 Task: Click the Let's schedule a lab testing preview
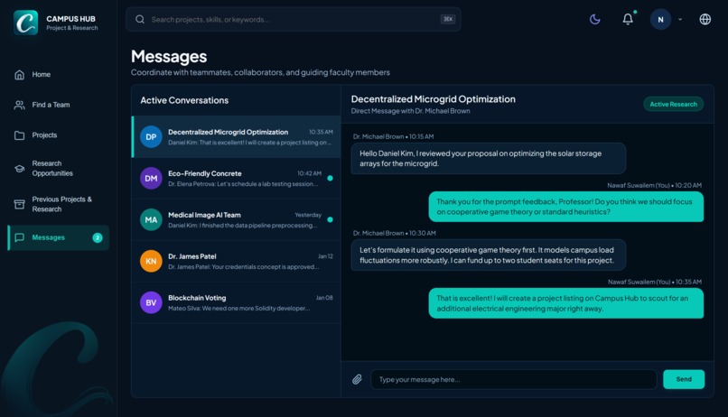click(x=243, y=184)
